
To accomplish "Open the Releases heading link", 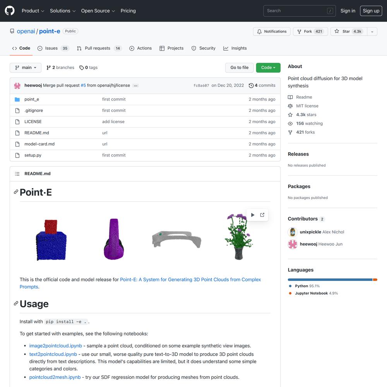I will [298, 154].
